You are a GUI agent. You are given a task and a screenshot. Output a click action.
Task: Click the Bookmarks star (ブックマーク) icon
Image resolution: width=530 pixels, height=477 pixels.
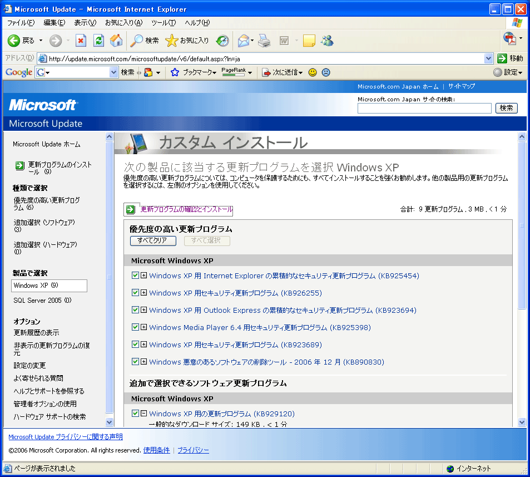[175, 72]
